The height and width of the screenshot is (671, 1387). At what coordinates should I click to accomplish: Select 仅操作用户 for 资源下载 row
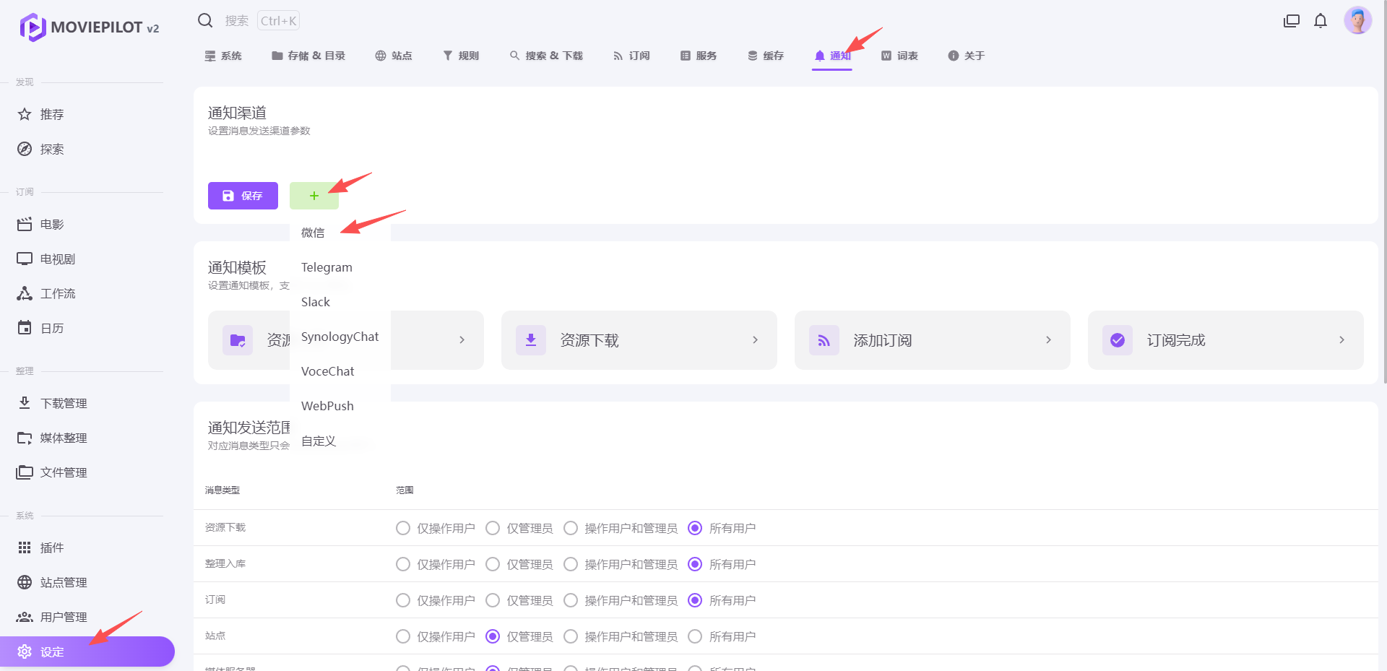click(403, 528)
